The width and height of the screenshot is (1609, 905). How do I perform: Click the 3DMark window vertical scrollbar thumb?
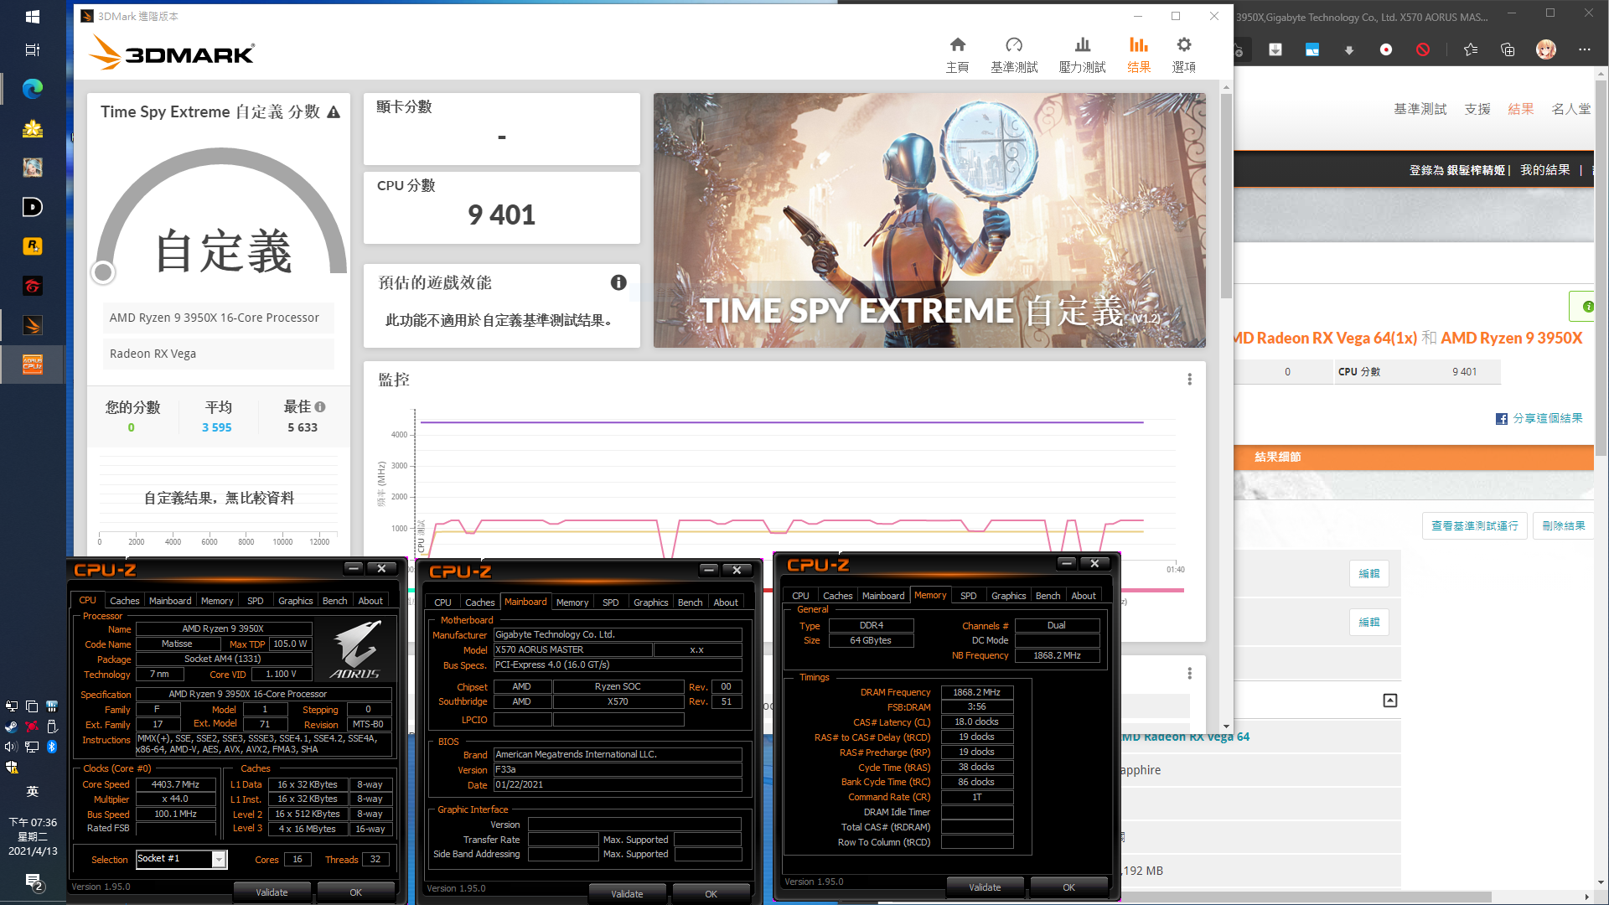coord(1226,195)
